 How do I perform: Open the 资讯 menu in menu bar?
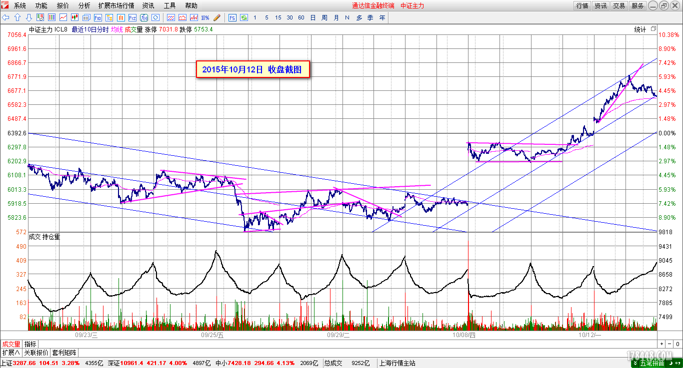tap(148, 5)
